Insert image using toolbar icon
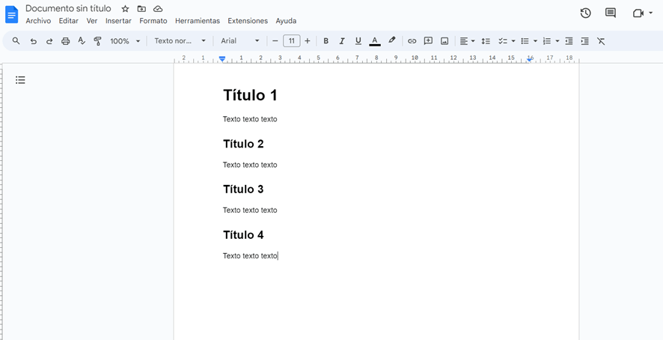Screen dimensions: 663x340 [x=444, y=41]
